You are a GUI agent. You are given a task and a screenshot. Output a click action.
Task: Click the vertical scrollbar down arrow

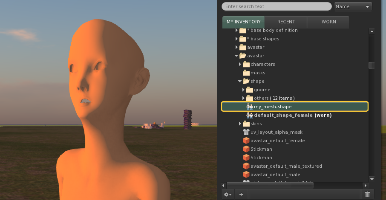372,179
